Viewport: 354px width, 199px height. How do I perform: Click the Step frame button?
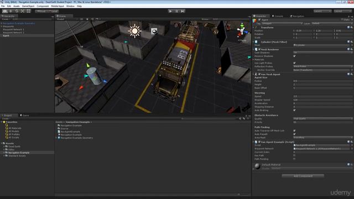183,11
